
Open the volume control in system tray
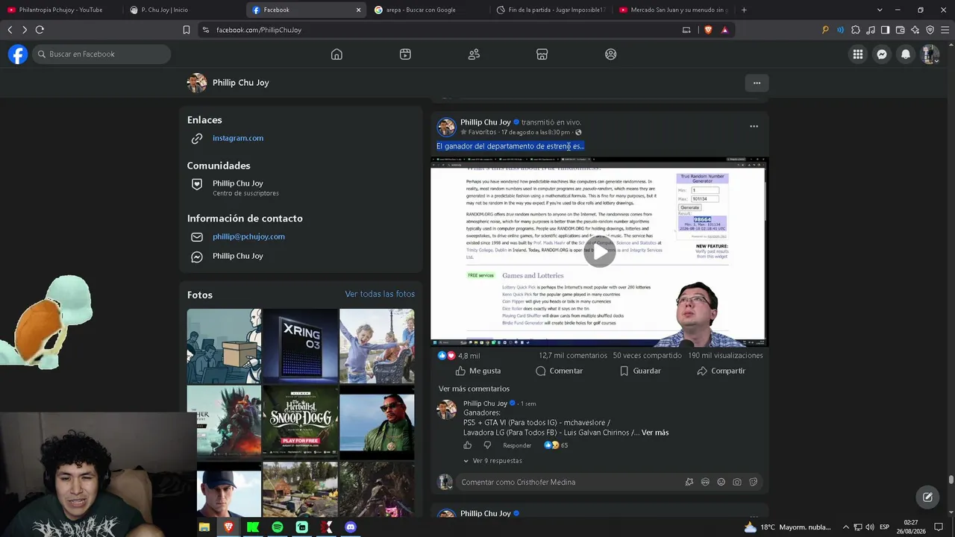(870, 527)
